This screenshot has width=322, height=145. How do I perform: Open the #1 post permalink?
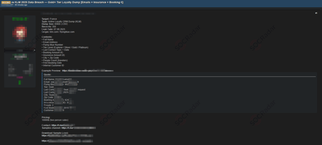(x=316, y=13)
